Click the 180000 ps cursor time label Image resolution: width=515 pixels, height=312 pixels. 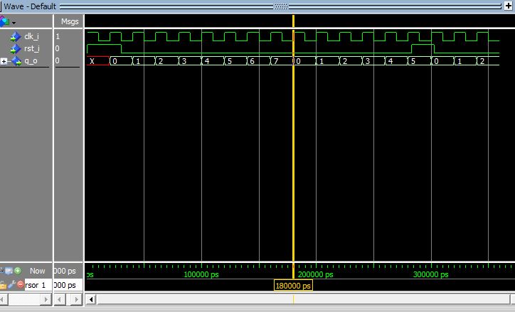pyautogui.click(x=293, y=286)
